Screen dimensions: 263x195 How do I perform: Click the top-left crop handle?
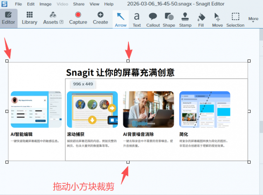click(x=7, y=61)
